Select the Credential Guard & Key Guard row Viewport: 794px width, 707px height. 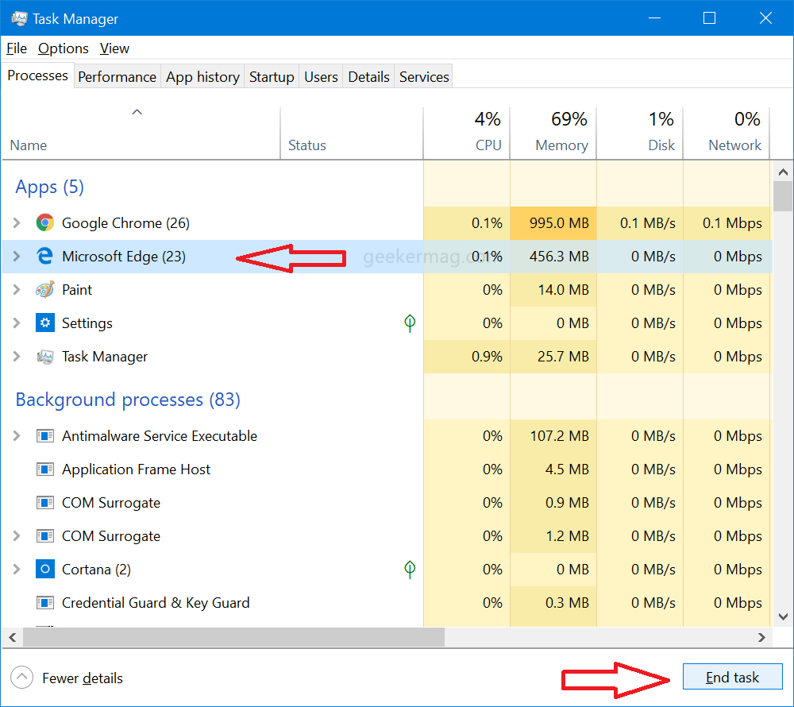[x=387, y=603]
